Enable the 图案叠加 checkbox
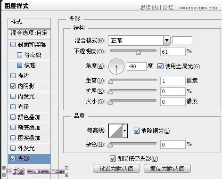Screen dimensions: 222x179 click(13, 138)
